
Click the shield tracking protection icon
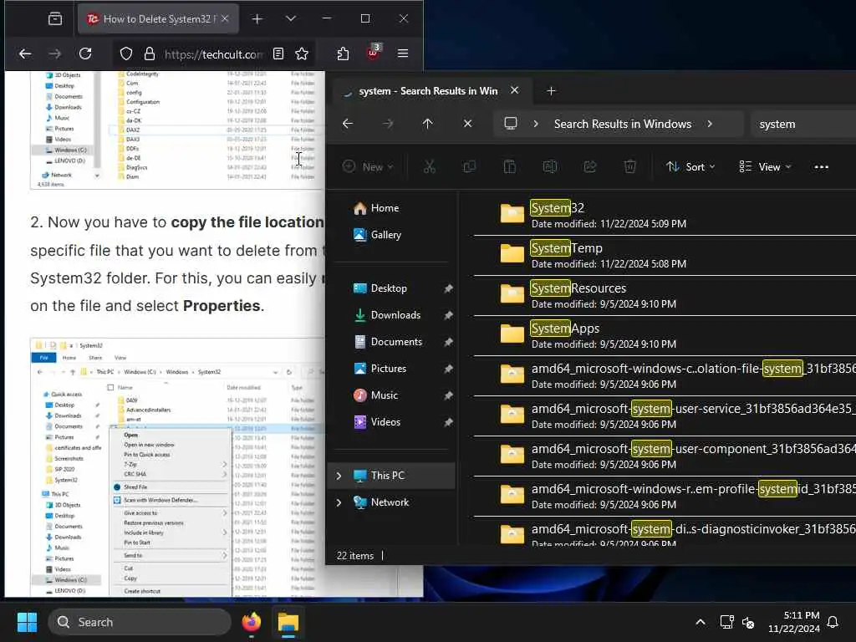(126, 53)
